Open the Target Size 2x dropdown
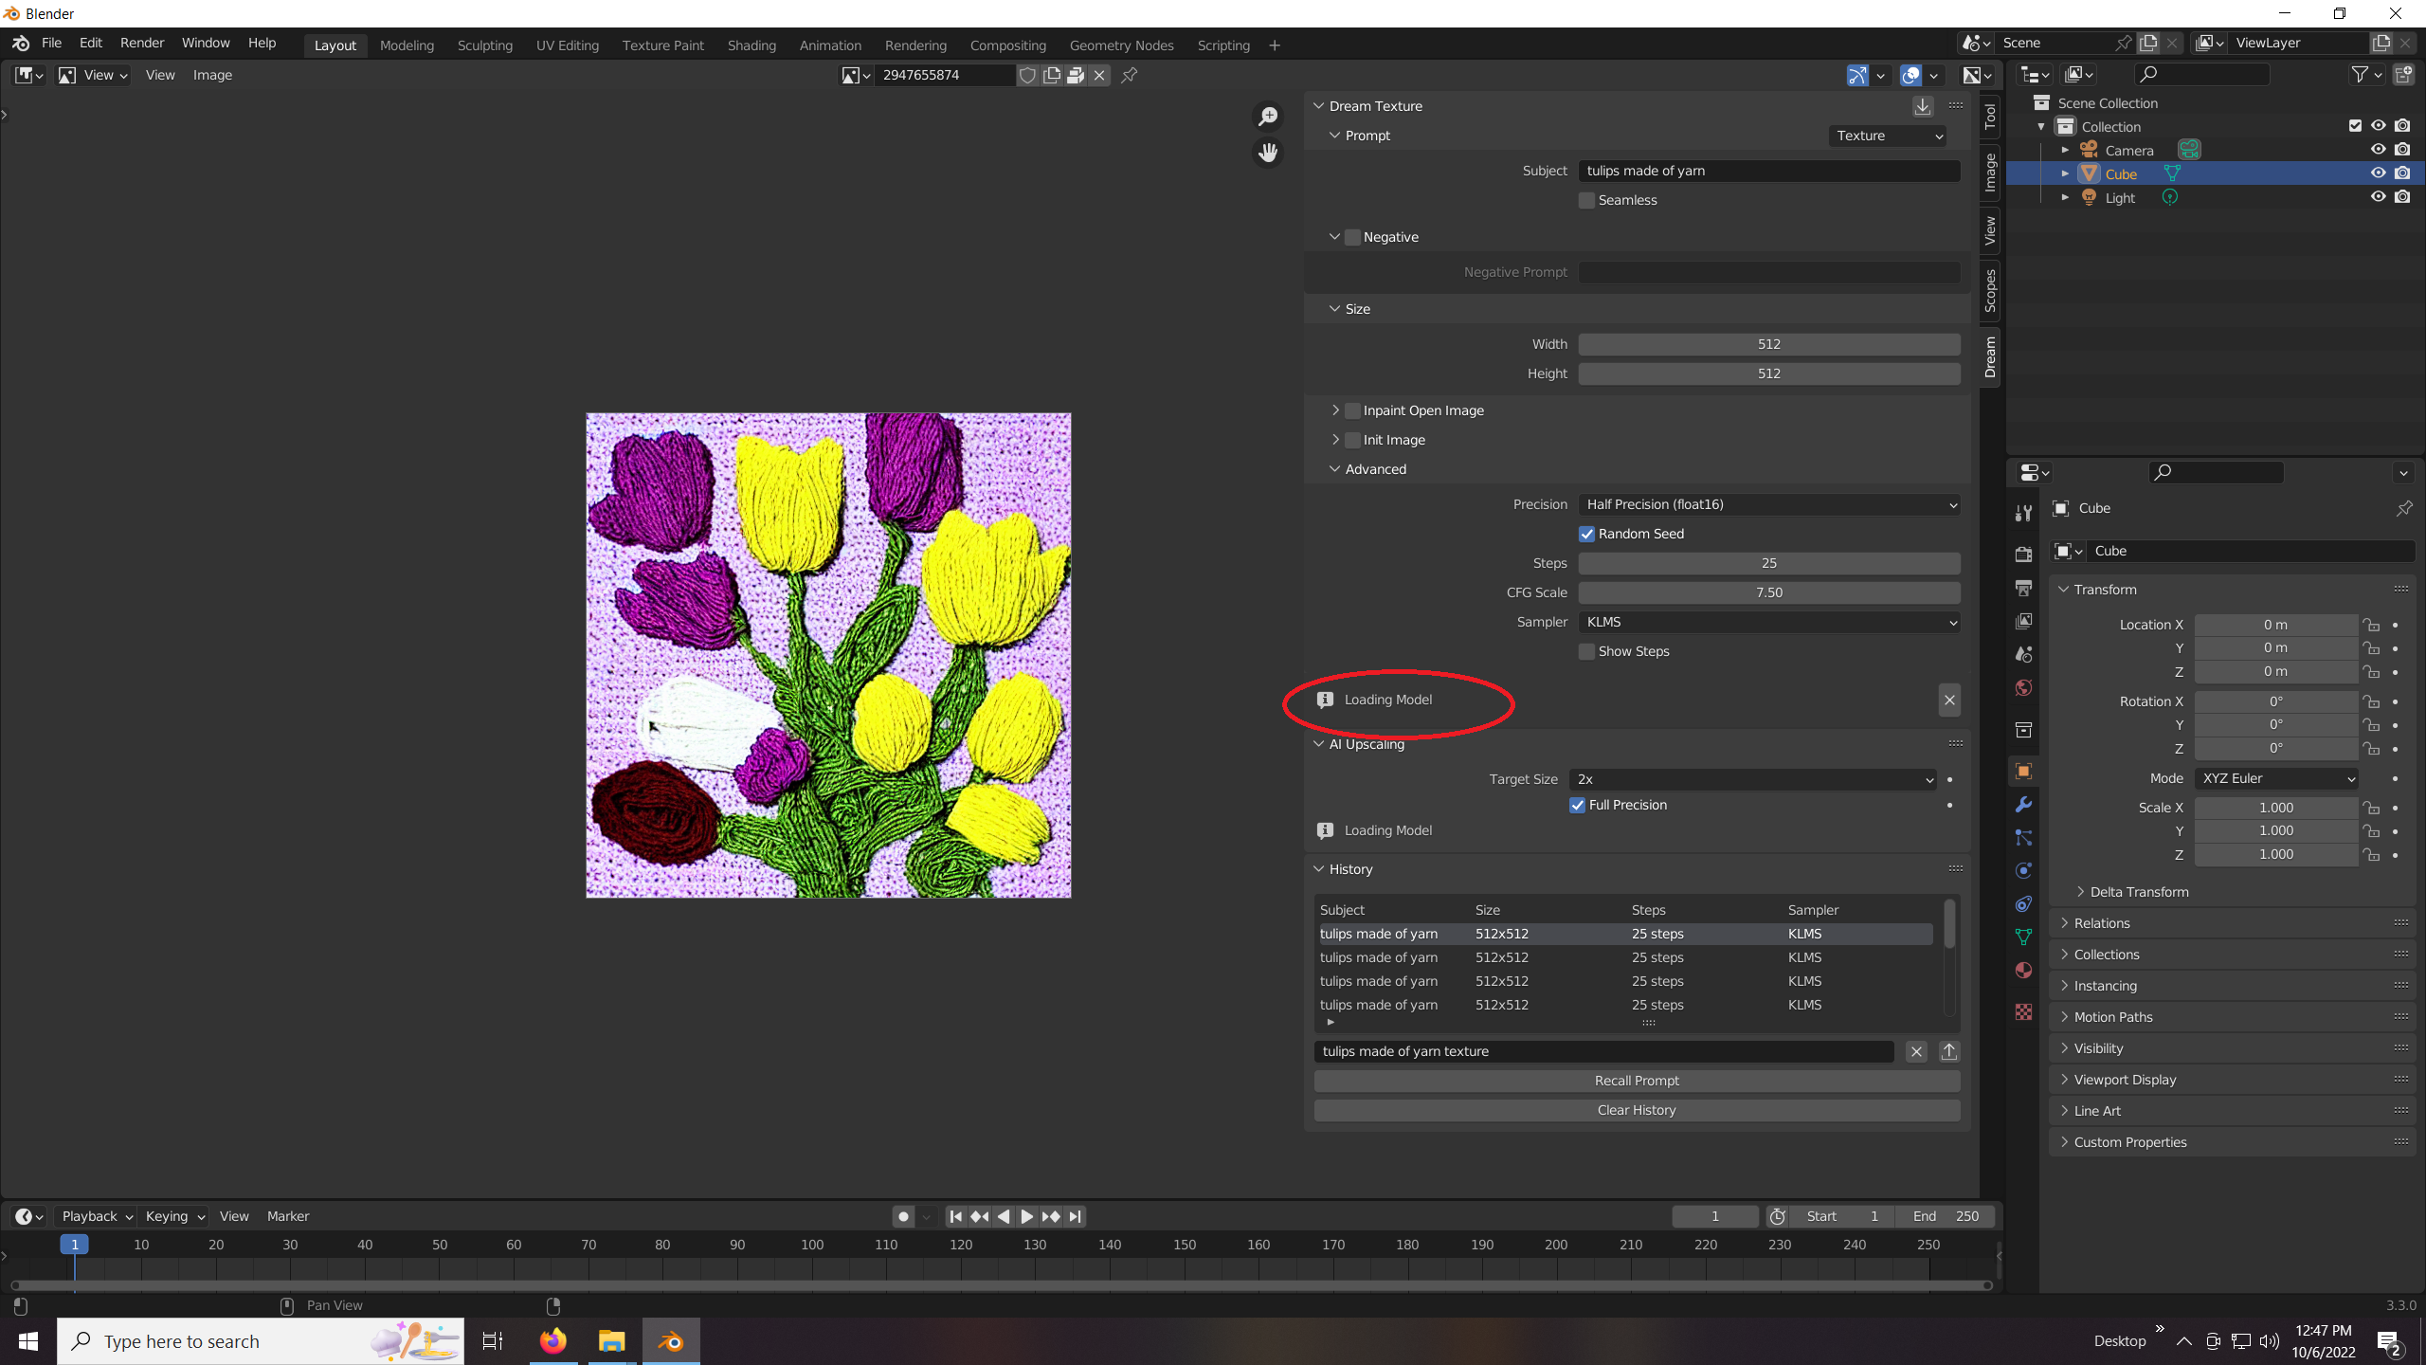2426x1365 pixels. coord(1752,779)
